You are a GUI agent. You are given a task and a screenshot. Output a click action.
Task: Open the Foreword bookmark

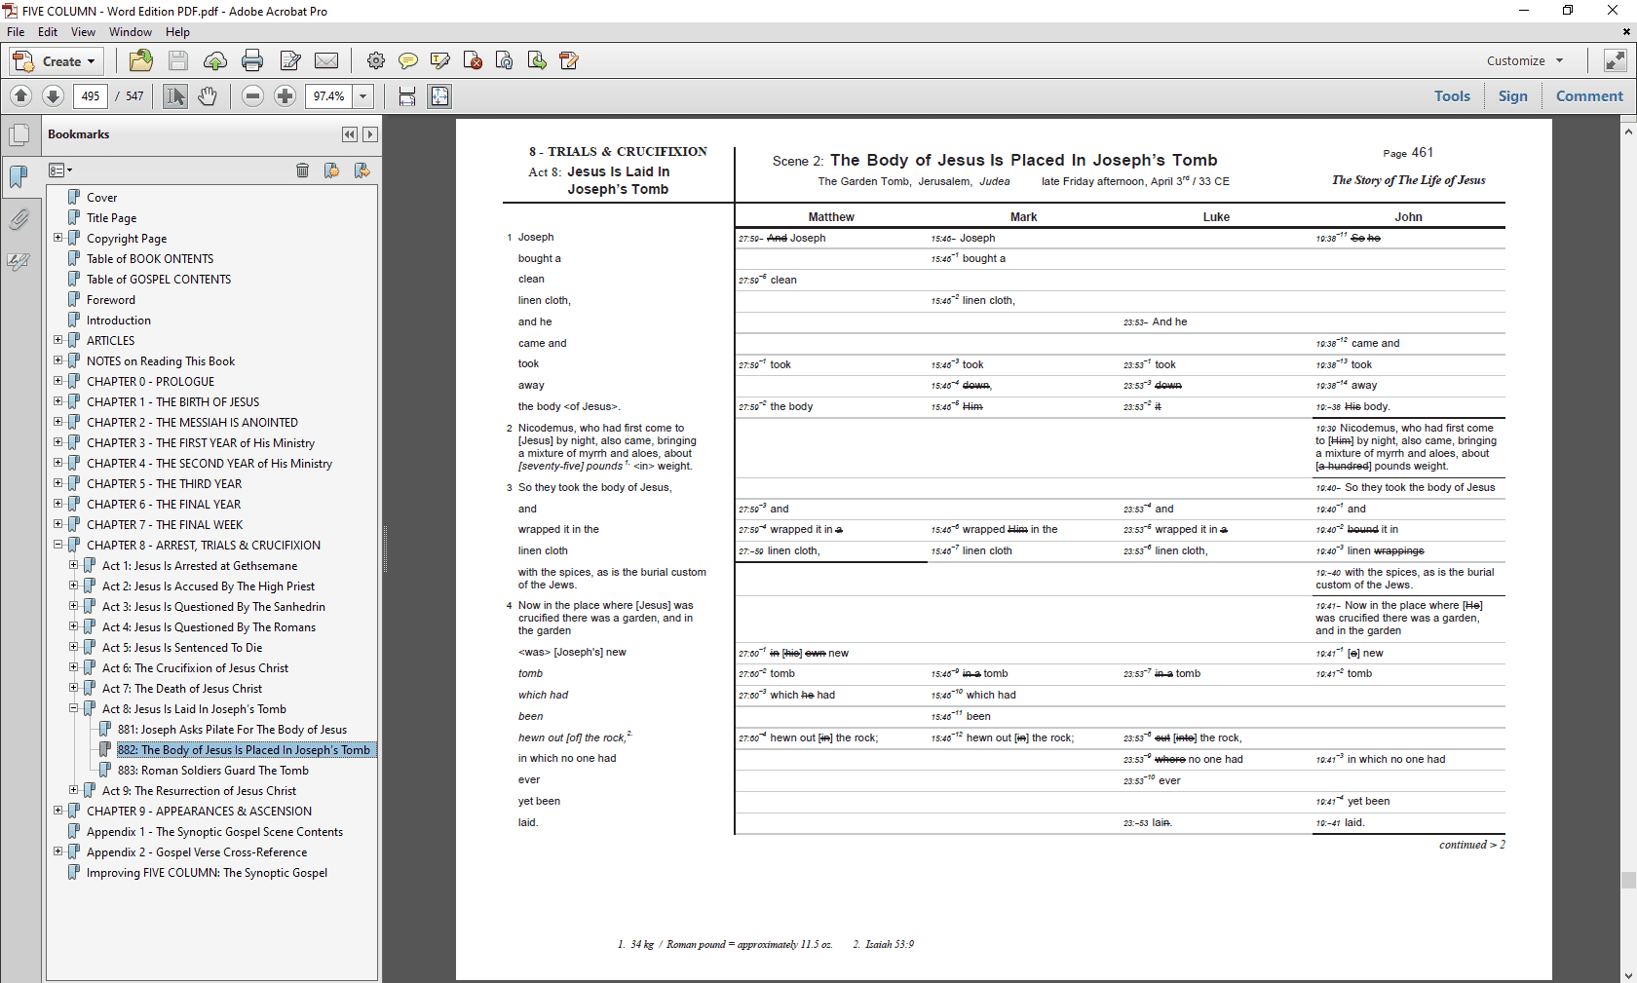click(x=111, y=300)
